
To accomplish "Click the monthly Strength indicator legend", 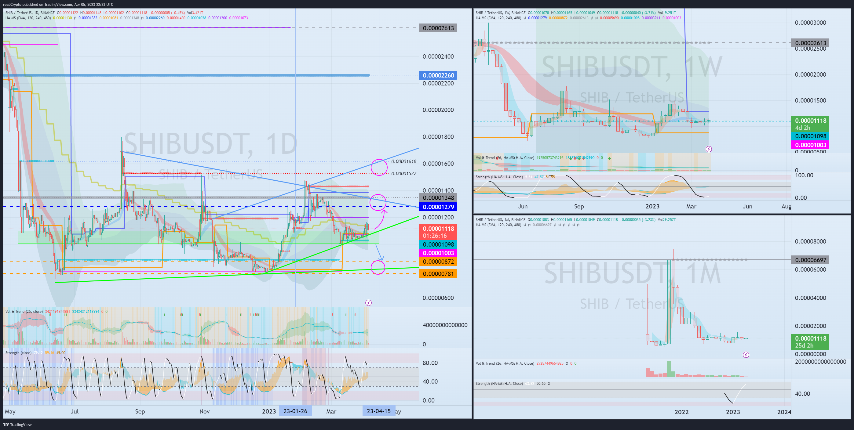I will click(x=499, y=383).
